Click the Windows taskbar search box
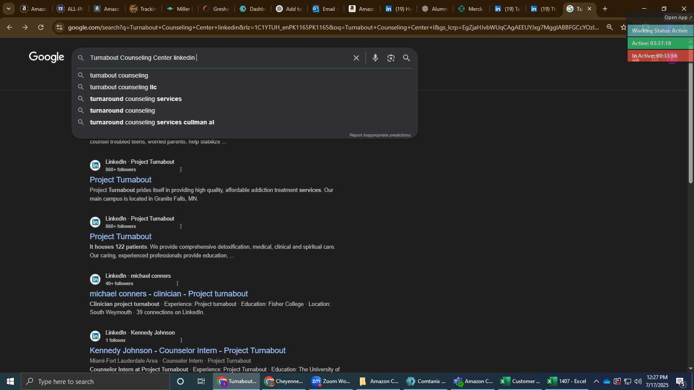Image resolution: width=694 pixels, height=390 pixels. [95, 381]
